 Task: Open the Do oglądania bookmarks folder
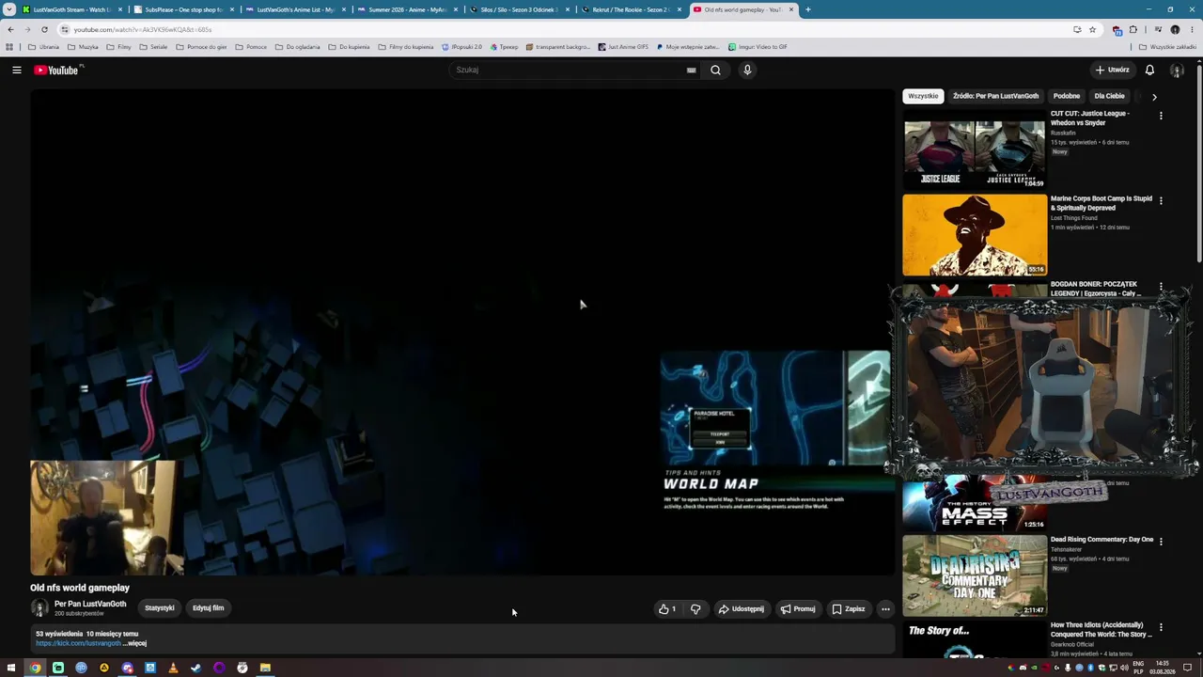click(x=298, y=47)
